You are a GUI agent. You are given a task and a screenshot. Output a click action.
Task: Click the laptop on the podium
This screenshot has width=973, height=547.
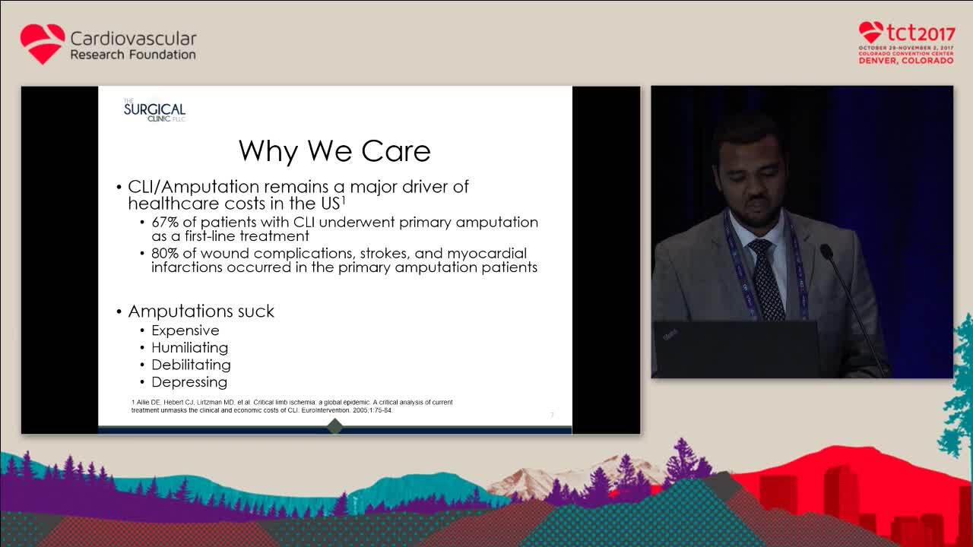pyautogui.click(x=735, y=348)
